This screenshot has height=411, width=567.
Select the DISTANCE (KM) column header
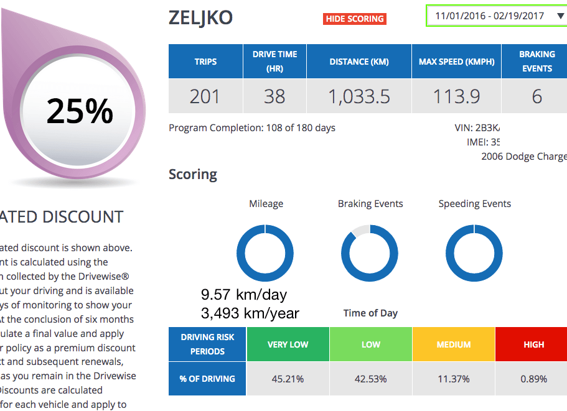(x=359, y=62)
